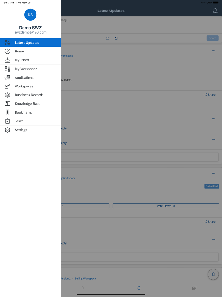This screenshot has height=297, width=222.
Task: Click the floating assistant round button
Action: pyautogui.click(x=213, y=274)
